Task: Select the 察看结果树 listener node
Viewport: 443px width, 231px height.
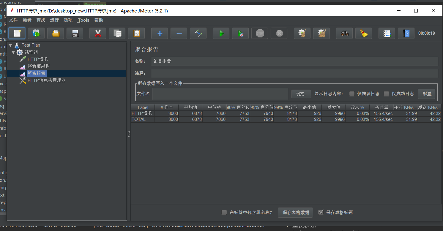Action: click(39, 66)
